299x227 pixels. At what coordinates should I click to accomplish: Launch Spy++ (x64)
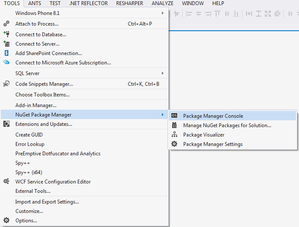84,172
